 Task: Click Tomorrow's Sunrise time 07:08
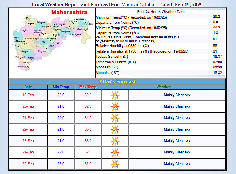point(217,62)
